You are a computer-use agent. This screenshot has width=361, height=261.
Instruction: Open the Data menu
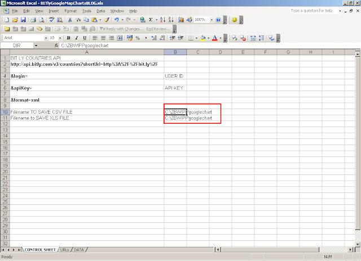(x=100, y=11)
